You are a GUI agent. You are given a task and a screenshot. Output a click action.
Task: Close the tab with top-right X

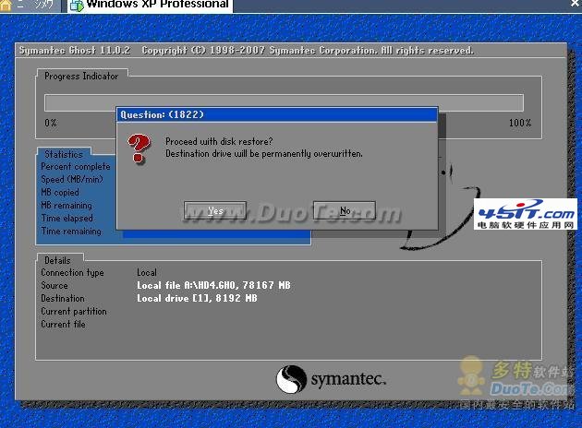[x=575, y=4]
